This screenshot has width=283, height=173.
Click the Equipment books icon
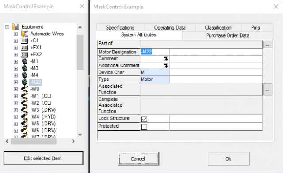click(x=16, y=27)
